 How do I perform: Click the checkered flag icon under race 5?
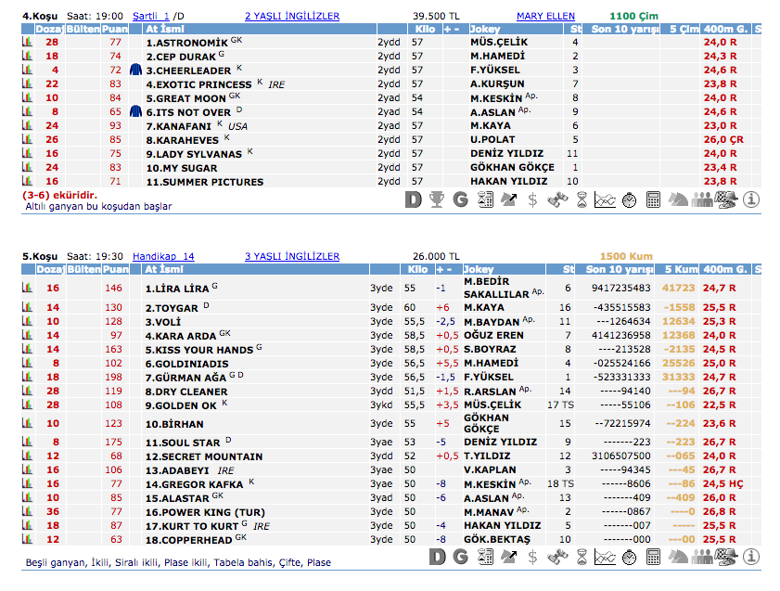[726, 557]
